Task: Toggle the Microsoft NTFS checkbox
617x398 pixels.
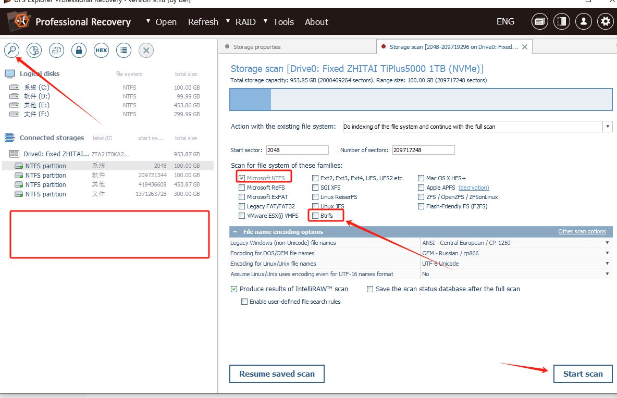Action: coord(242,178)
